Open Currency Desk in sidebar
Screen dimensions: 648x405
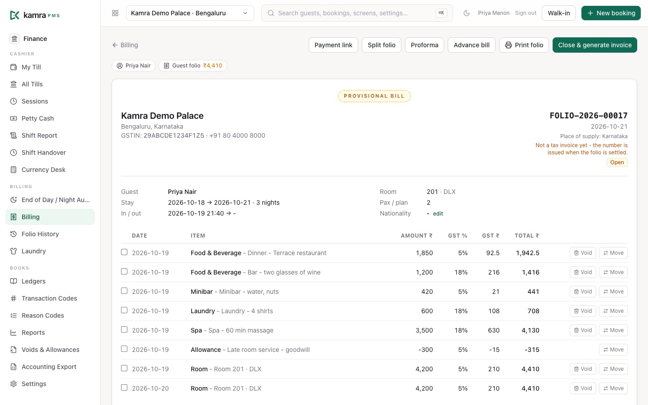pos(50,170)
